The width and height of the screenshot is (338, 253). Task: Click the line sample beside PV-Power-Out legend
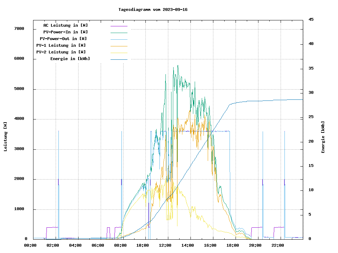[x=119, y=39]
